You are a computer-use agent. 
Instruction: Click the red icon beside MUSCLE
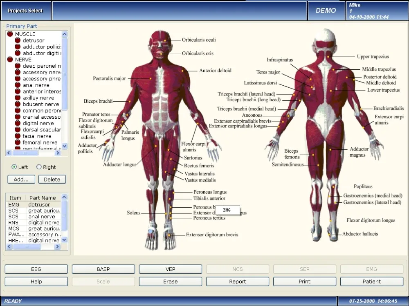tap(10, 34)
